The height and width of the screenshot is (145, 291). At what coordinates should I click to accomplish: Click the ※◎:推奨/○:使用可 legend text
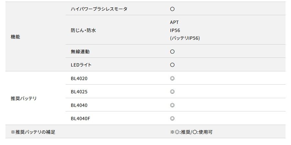click(191, 132)
